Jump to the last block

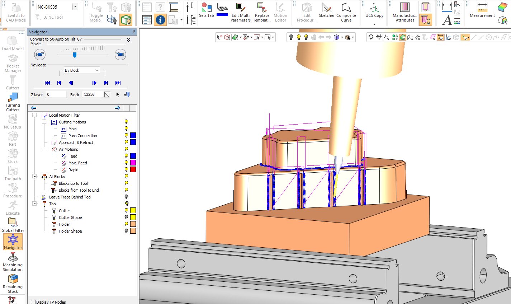point(118,83)
